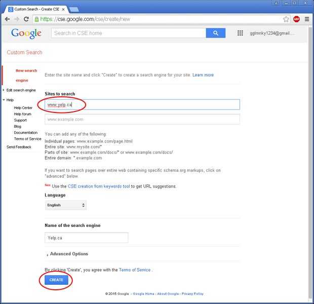
Task: Expand Advanced Options
Action: 67,254
